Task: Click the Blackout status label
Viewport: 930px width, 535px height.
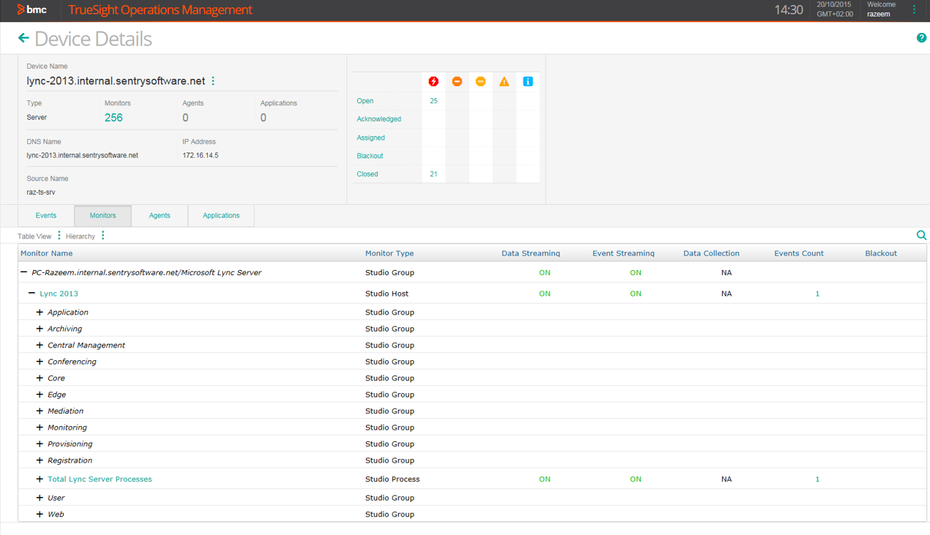Action: (370, 155)
